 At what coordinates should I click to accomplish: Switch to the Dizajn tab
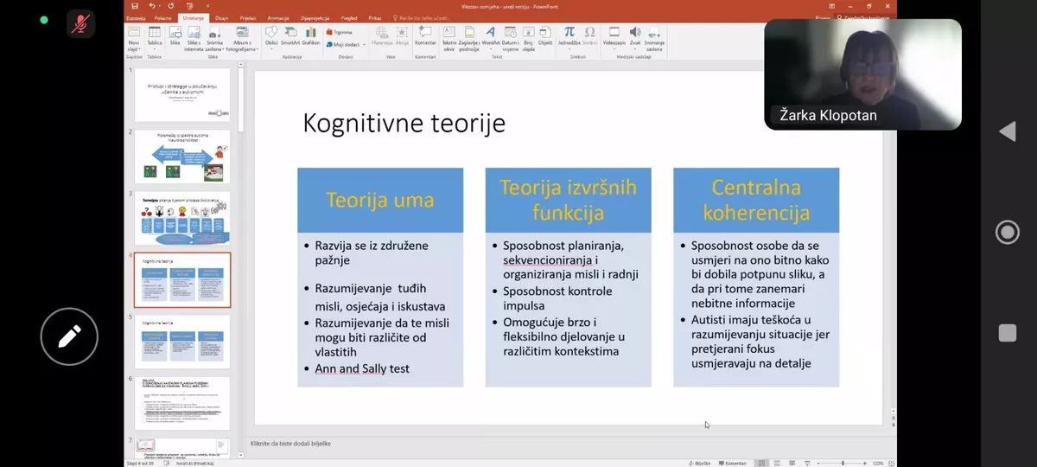222,17
